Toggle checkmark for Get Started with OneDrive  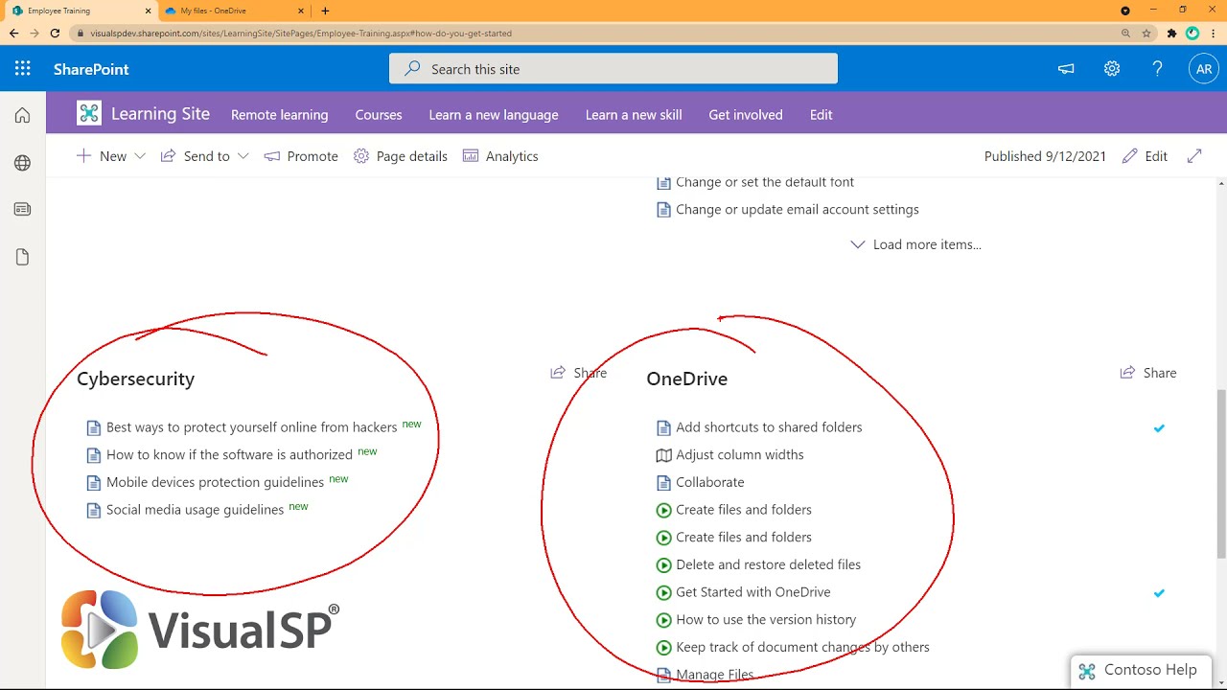[x=1159, y=593]
